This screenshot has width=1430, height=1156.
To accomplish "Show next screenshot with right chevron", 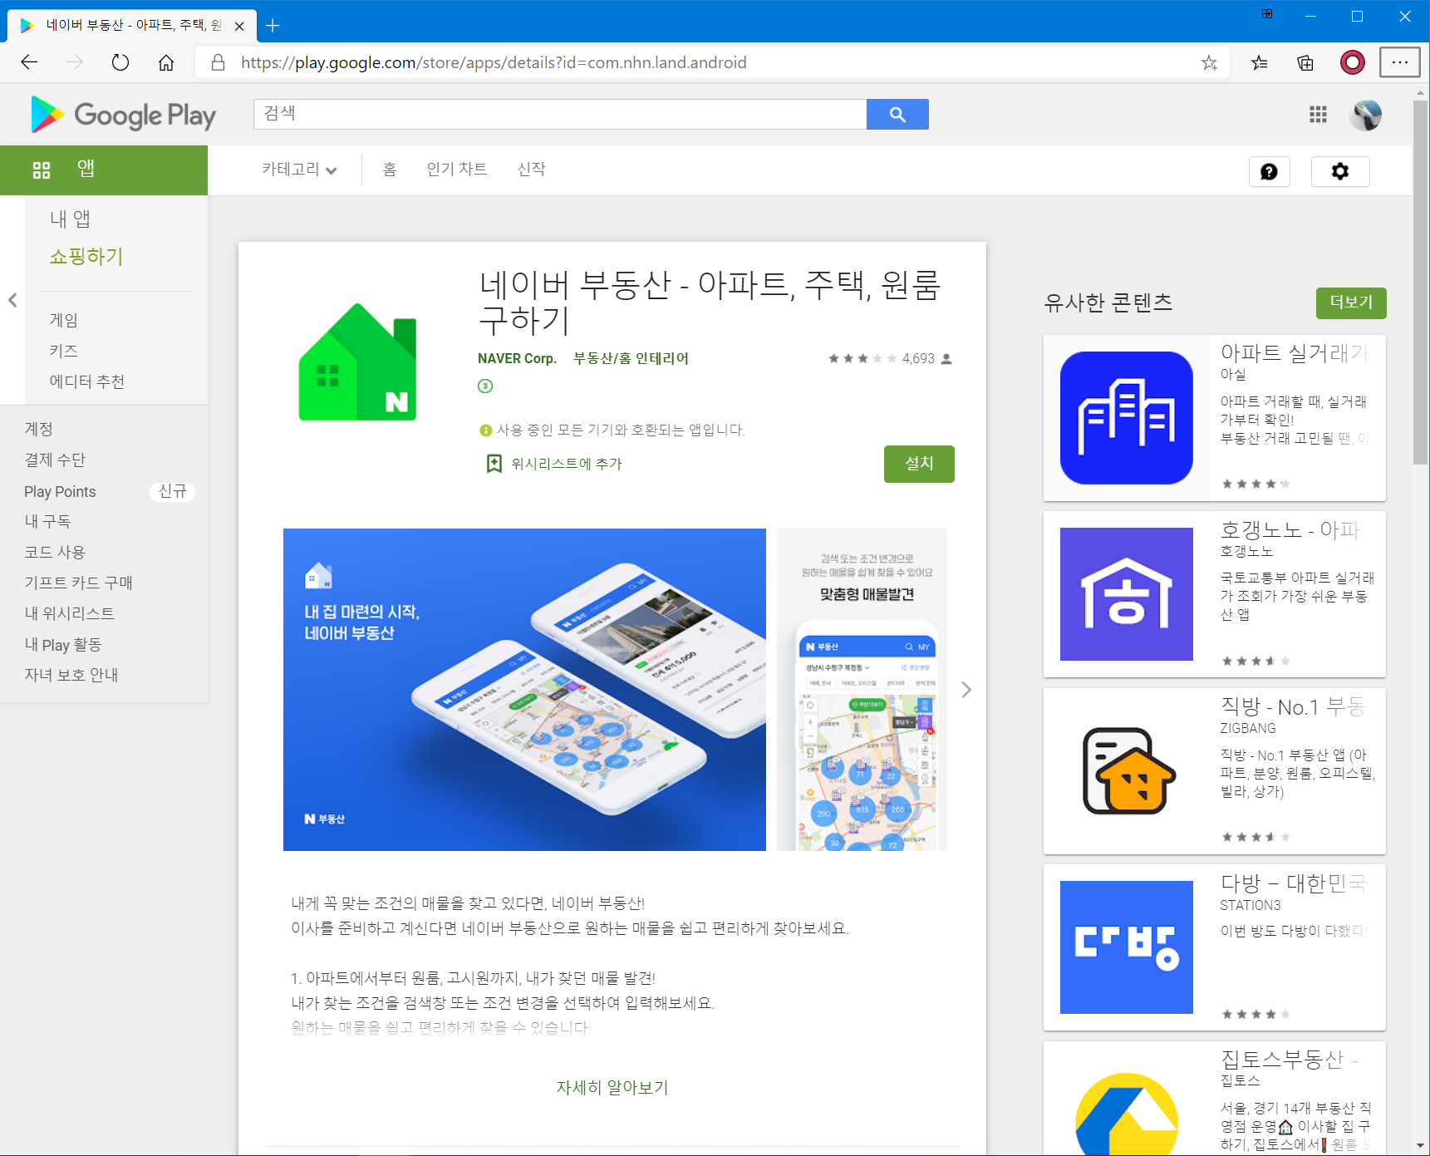I will click(966, 690).
